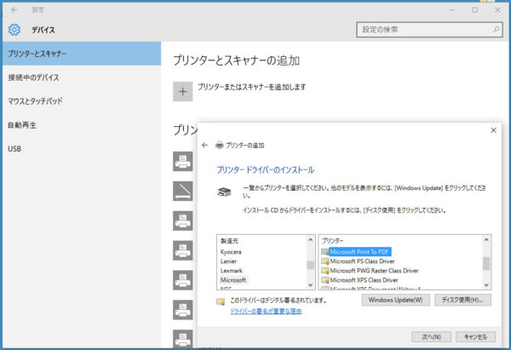Click manufacturer list scroll-up arrow

(310, 240)
